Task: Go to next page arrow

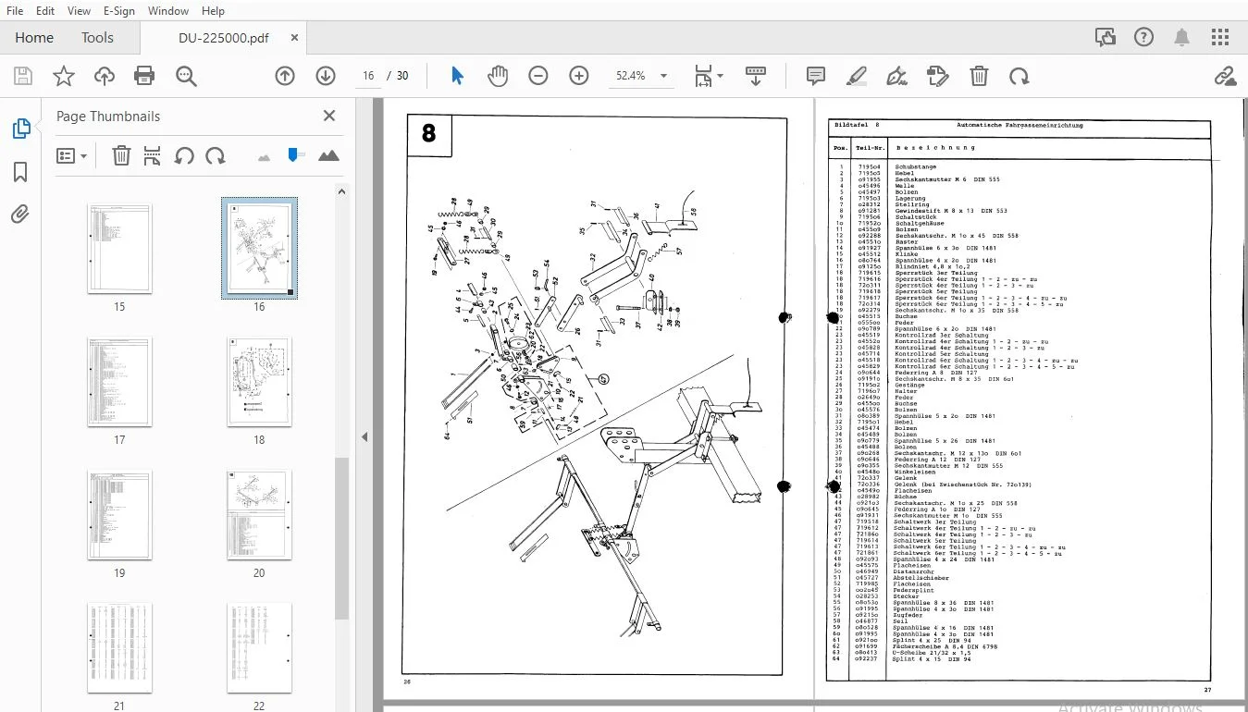Action: (325, 76)
